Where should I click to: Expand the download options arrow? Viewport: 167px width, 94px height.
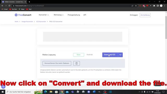click(120, 55)
